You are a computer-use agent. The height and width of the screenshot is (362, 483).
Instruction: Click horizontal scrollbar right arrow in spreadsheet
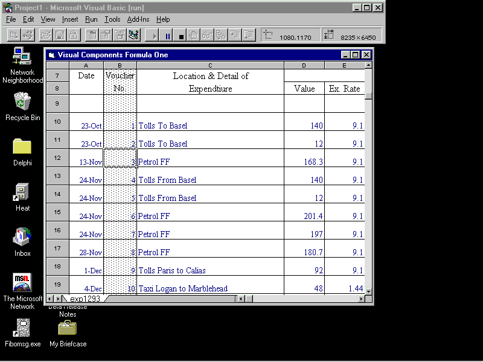pyautogui.click(x=361, y=299)
